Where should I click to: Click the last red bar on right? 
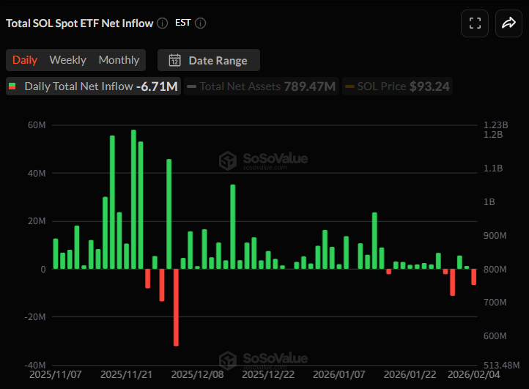pos(473,276)
